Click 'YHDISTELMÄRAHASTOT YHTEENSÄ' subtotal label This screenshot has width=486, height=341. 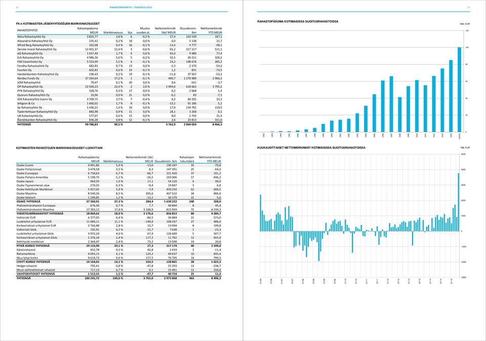[x=40, y=214]
